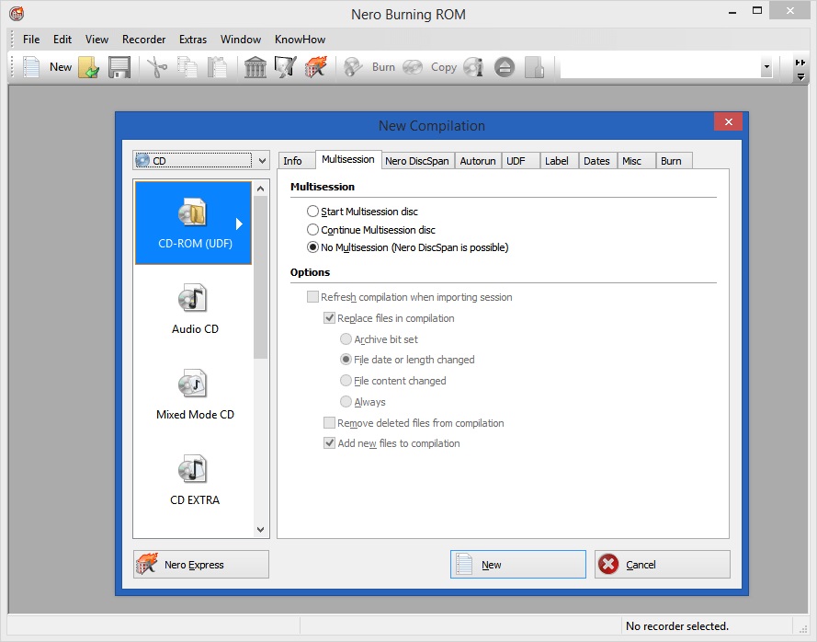Screen dimensions: 817x642
Task: Open the Nero CoverDesigner building icon
Action: coord(255,67)
